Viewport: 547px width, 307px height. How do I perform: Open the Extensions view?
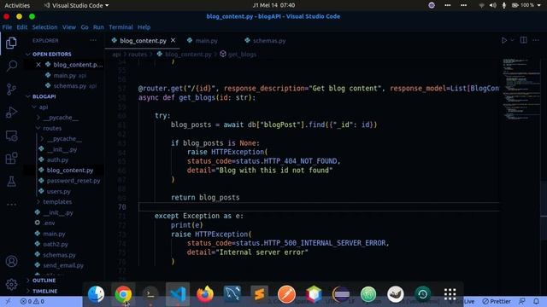tap(11, 159)
